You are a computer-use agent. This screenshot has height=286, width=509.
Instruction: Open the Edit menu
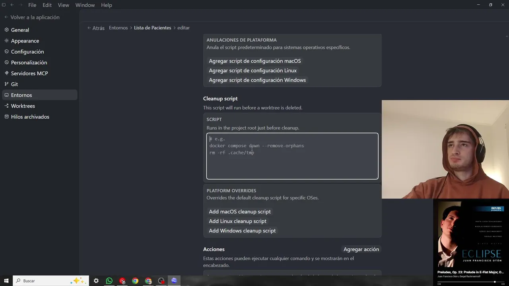click(47, 5)
